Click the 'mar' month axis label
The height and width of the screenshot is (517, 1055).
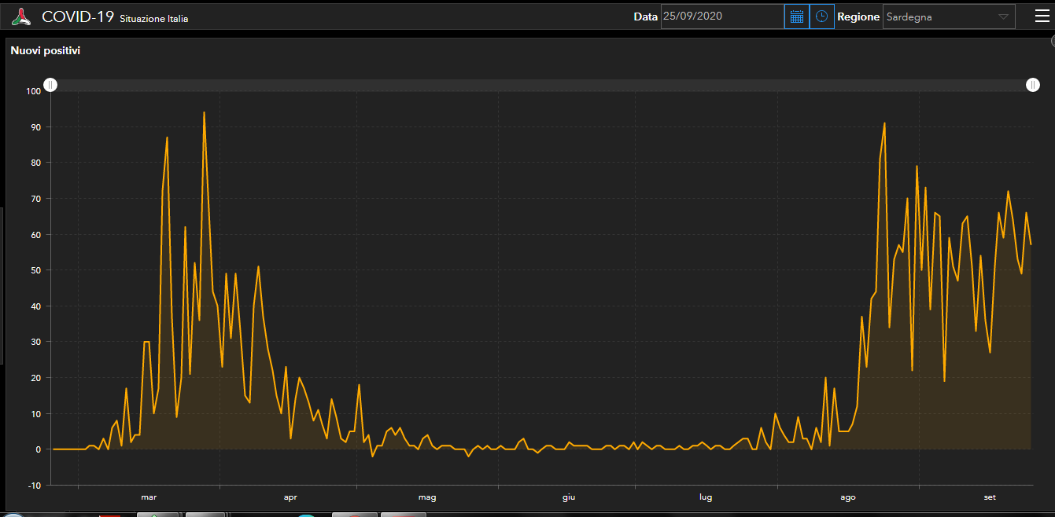click(149, 497)
